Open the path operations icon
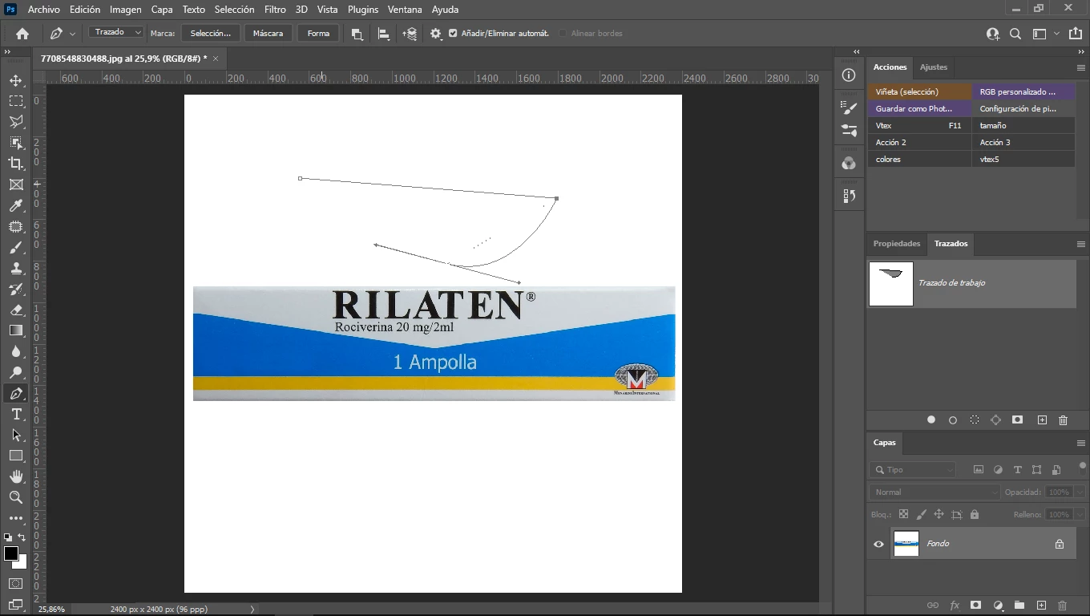The image size is (1090, 616). (x=357, y=34)
